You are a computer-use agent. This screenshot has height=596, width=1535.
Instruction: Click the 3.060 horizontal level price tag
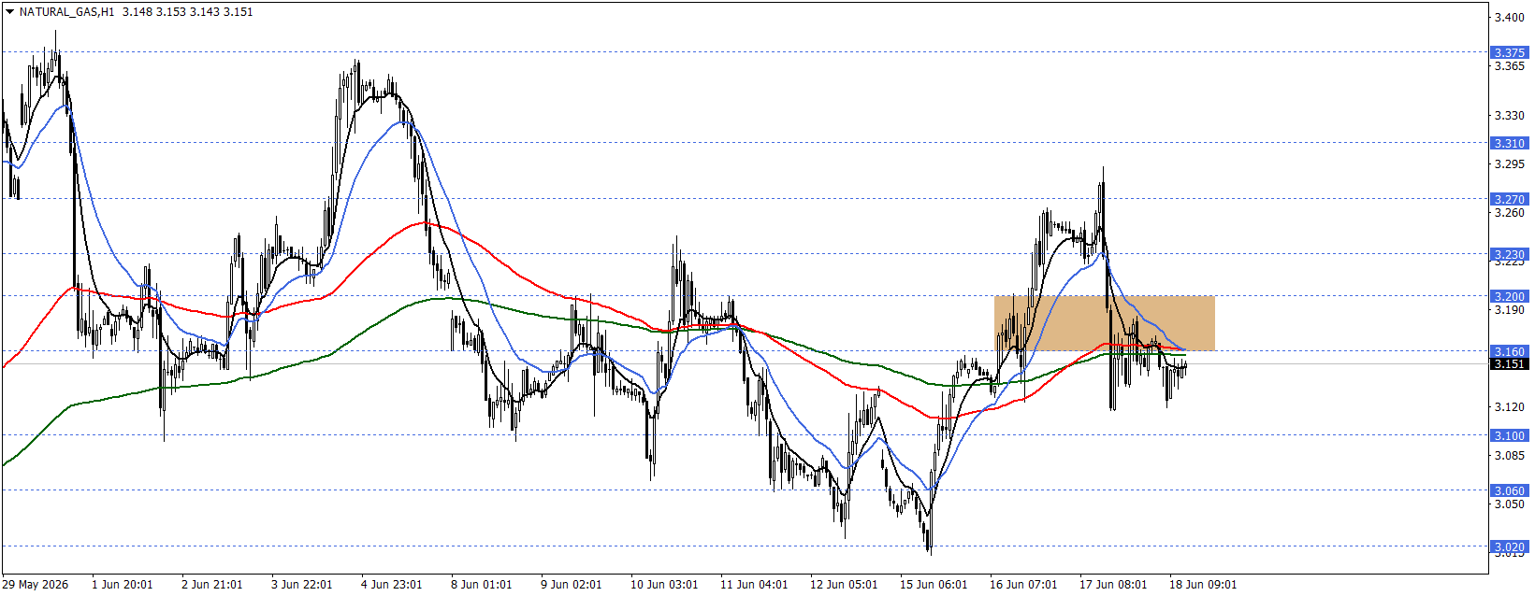[x=1509, y=490]
